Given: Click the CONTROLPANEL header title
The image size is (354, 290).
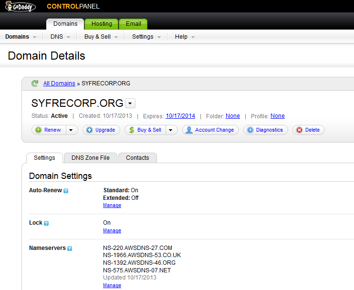Looking at the screenshot, I should point(73,6).
